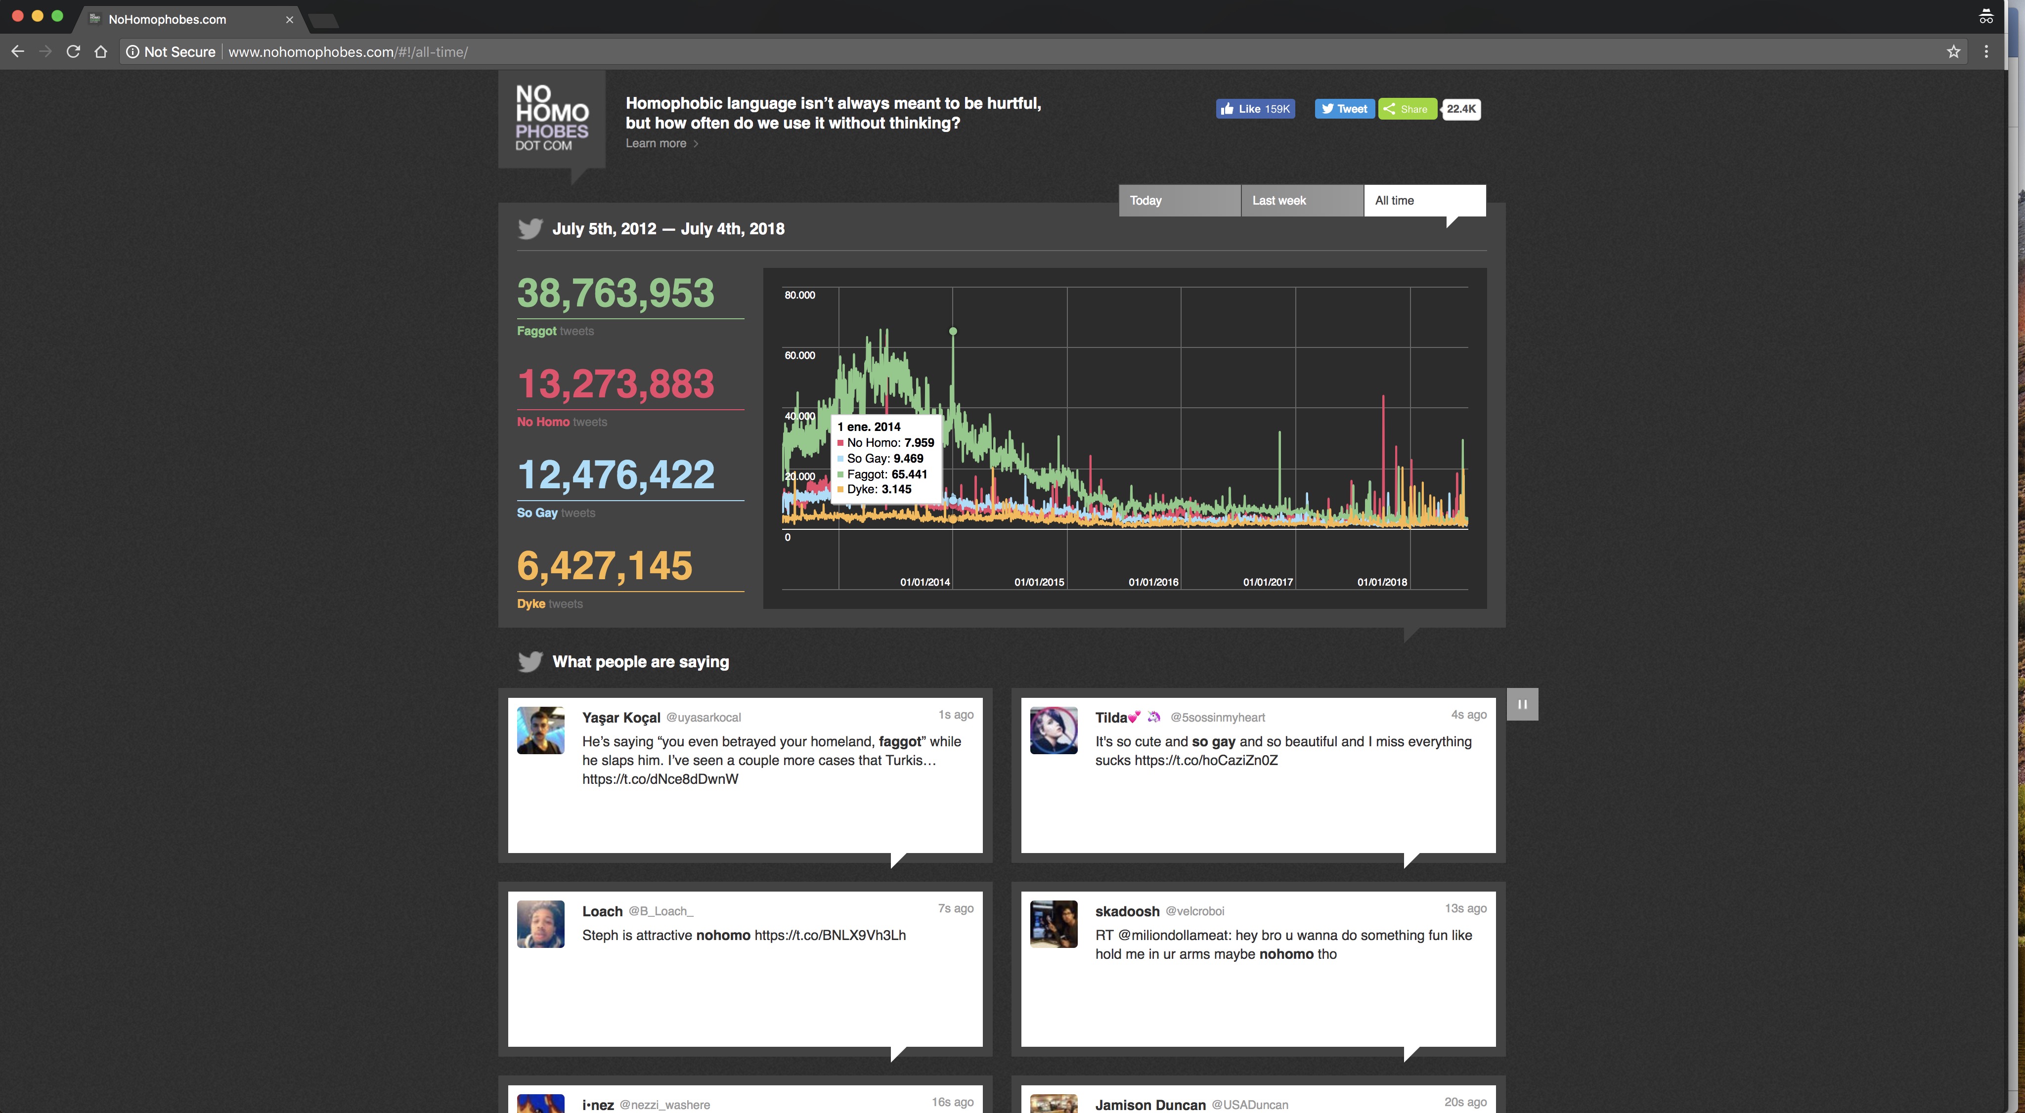Click the pause button on tweet feed
Screen dimensions: 2025x1113
pos(1522,705)
